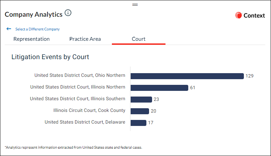Select the Court tab
Viewport: 271px width, 156px height.
click(x=139, y=39)
